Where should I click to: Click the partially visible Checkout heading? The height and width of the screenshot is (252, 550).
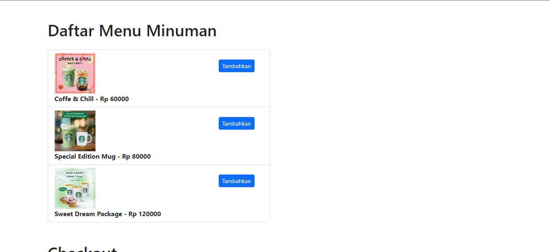click(82, 249)
